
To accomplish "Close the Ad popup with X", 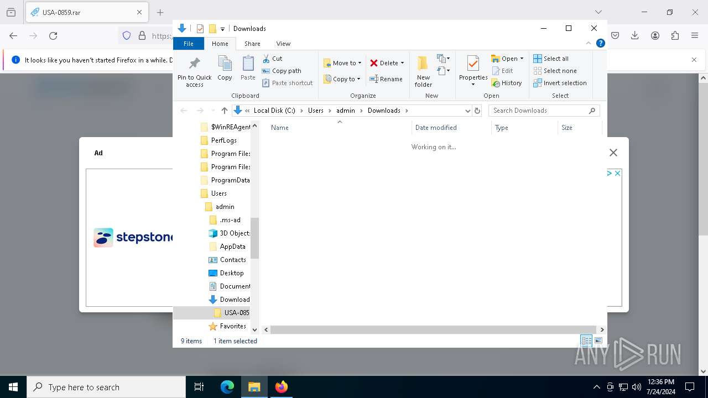I will pos(613,153).
